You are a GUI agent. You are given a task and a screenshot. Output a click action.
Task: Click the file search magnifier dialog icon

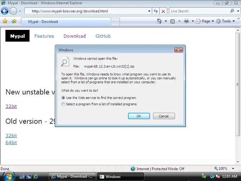(65, 62)
